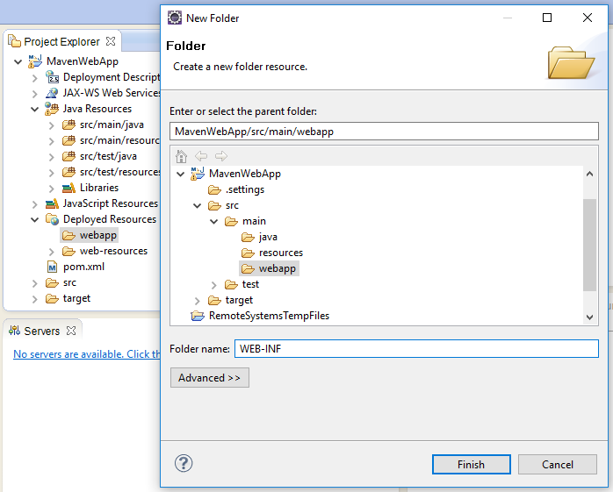This screenshot has width=613, height=492.
Task: Collapse the main folder in dialog tree
Action: point(213,221)
